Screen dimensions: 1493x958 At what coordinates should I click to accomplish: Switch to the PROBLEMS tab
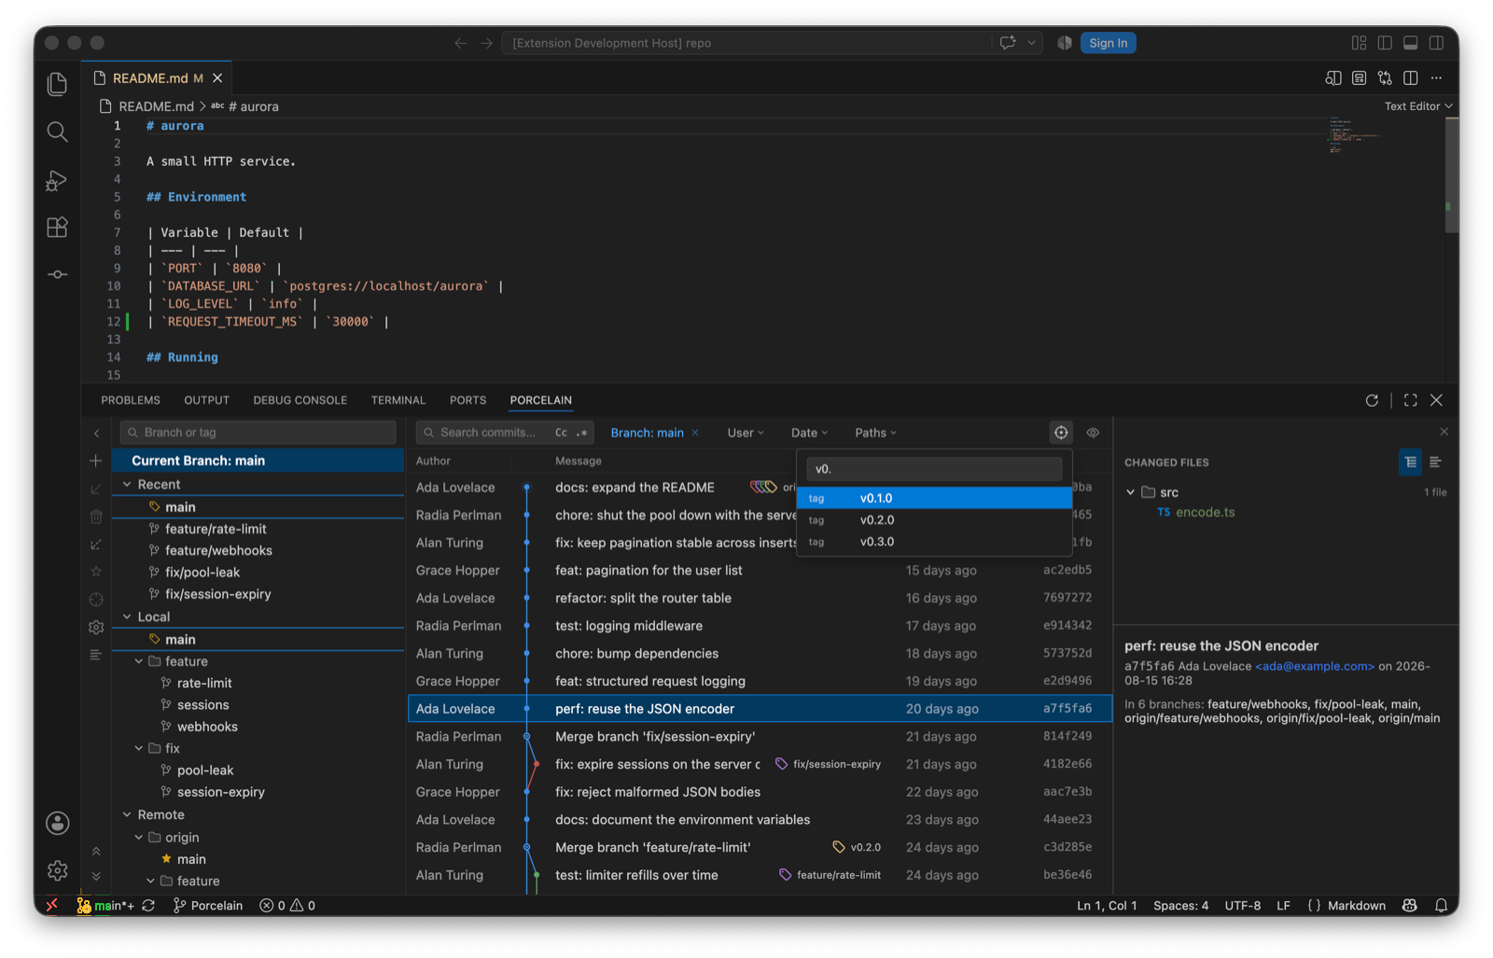131,400
